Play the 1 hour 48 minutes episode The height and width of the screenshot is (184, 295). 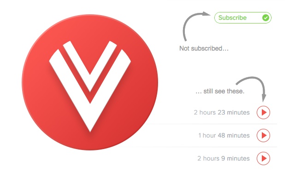coord(263,135)
